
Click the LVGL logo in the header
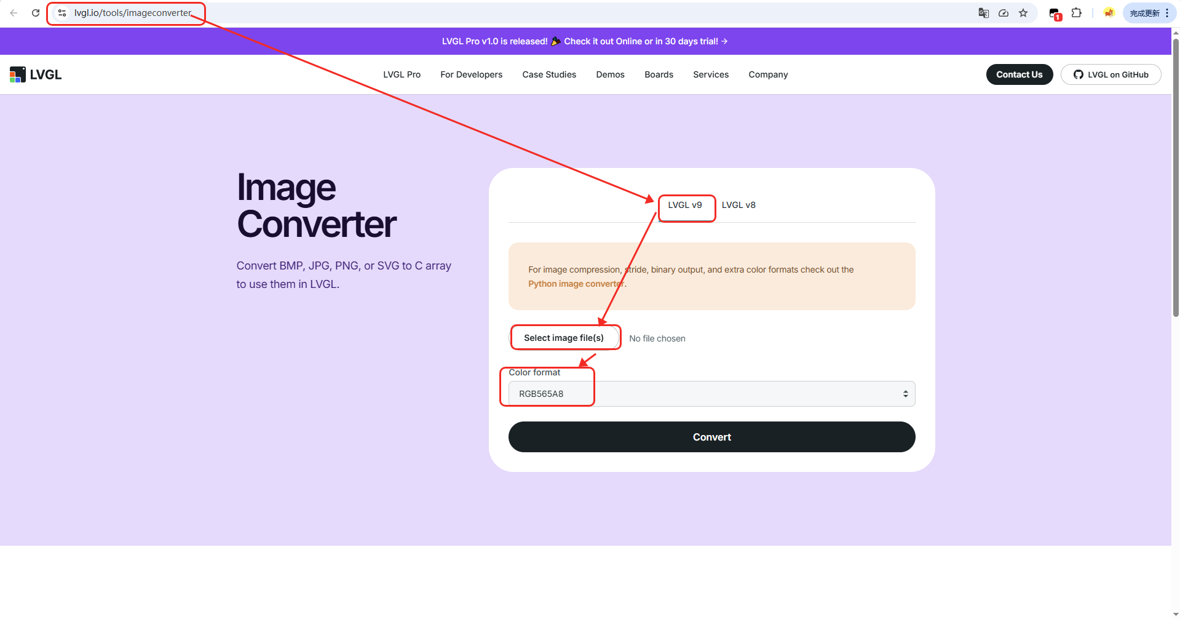[36, 74]
